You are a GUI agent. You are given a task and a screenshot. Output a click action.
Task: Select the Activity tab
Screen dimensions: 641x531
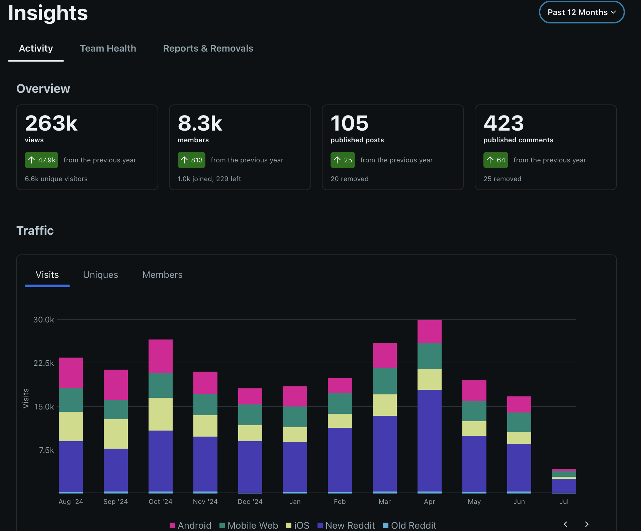[x=36, y=49]
